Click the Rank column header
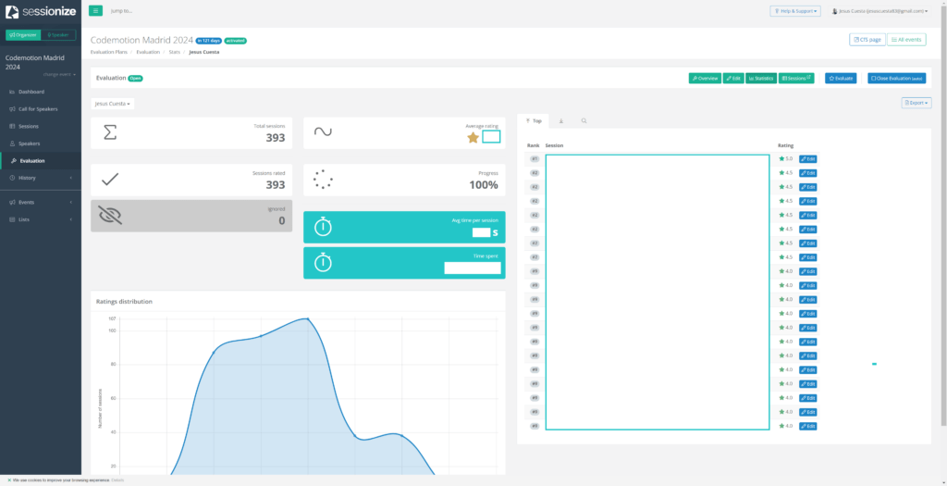The width and height of the screenshot is (947, 486). pyautogui.click(x=534, y=145)
